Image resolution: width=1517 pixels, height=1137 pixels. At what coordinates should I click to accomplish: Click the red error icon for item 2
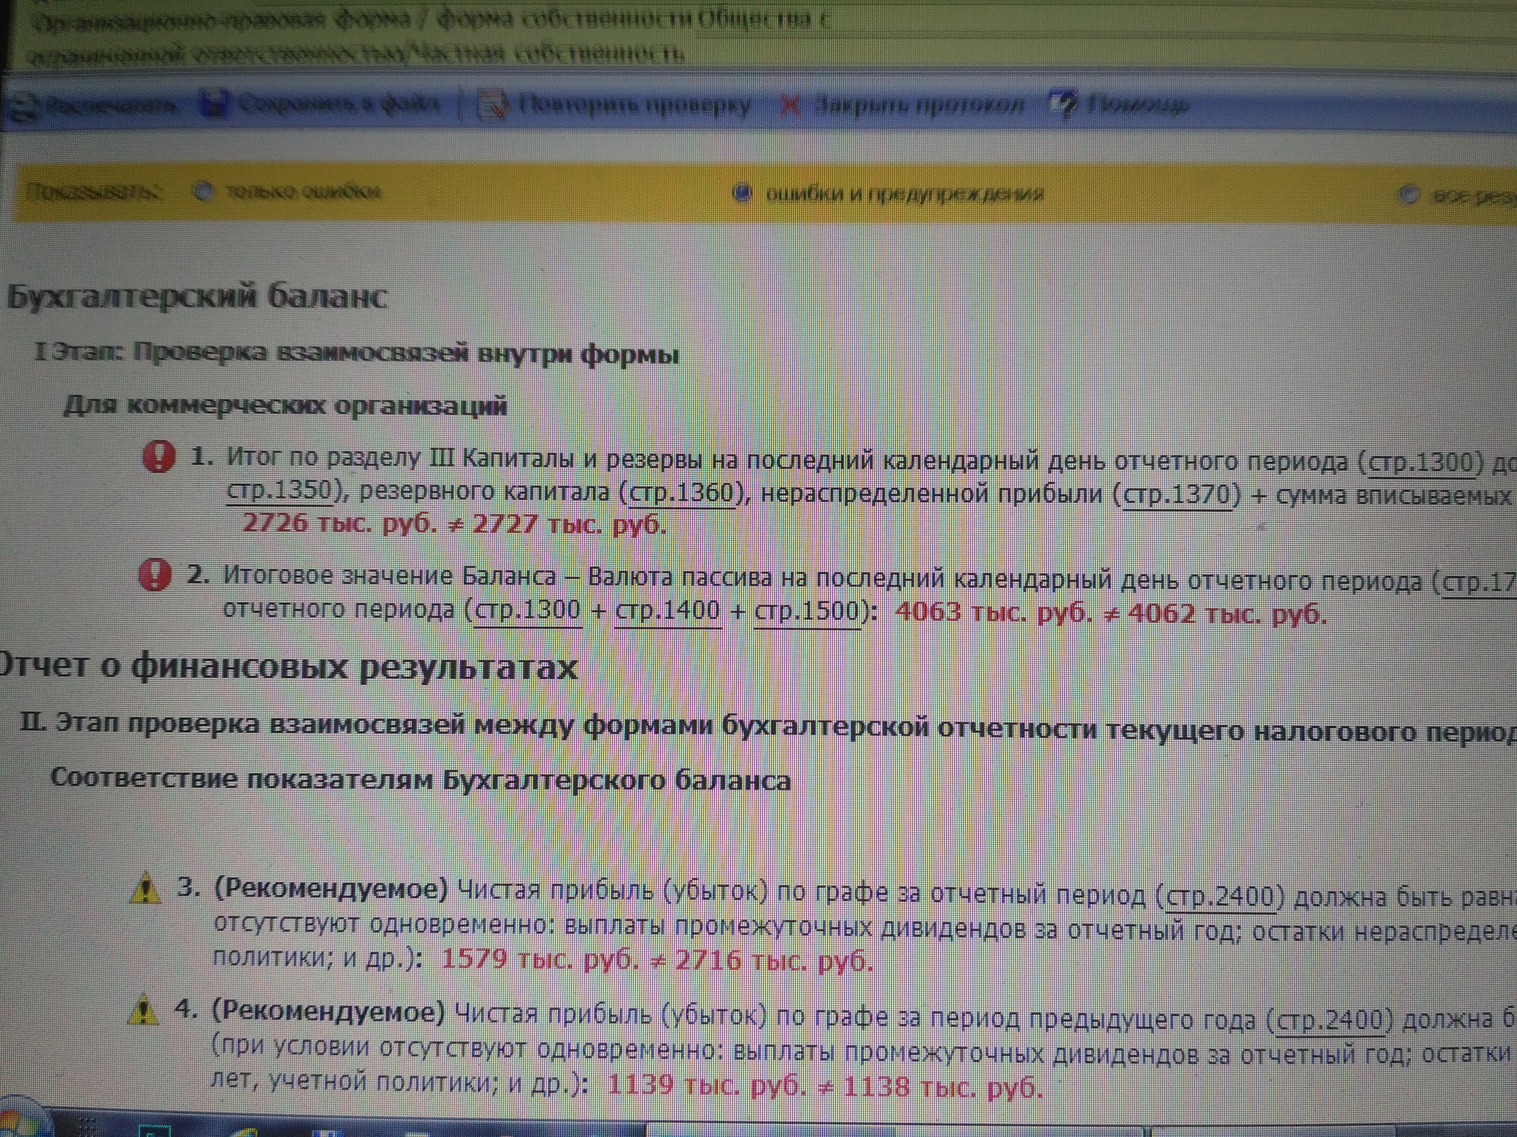pos(155,574)
